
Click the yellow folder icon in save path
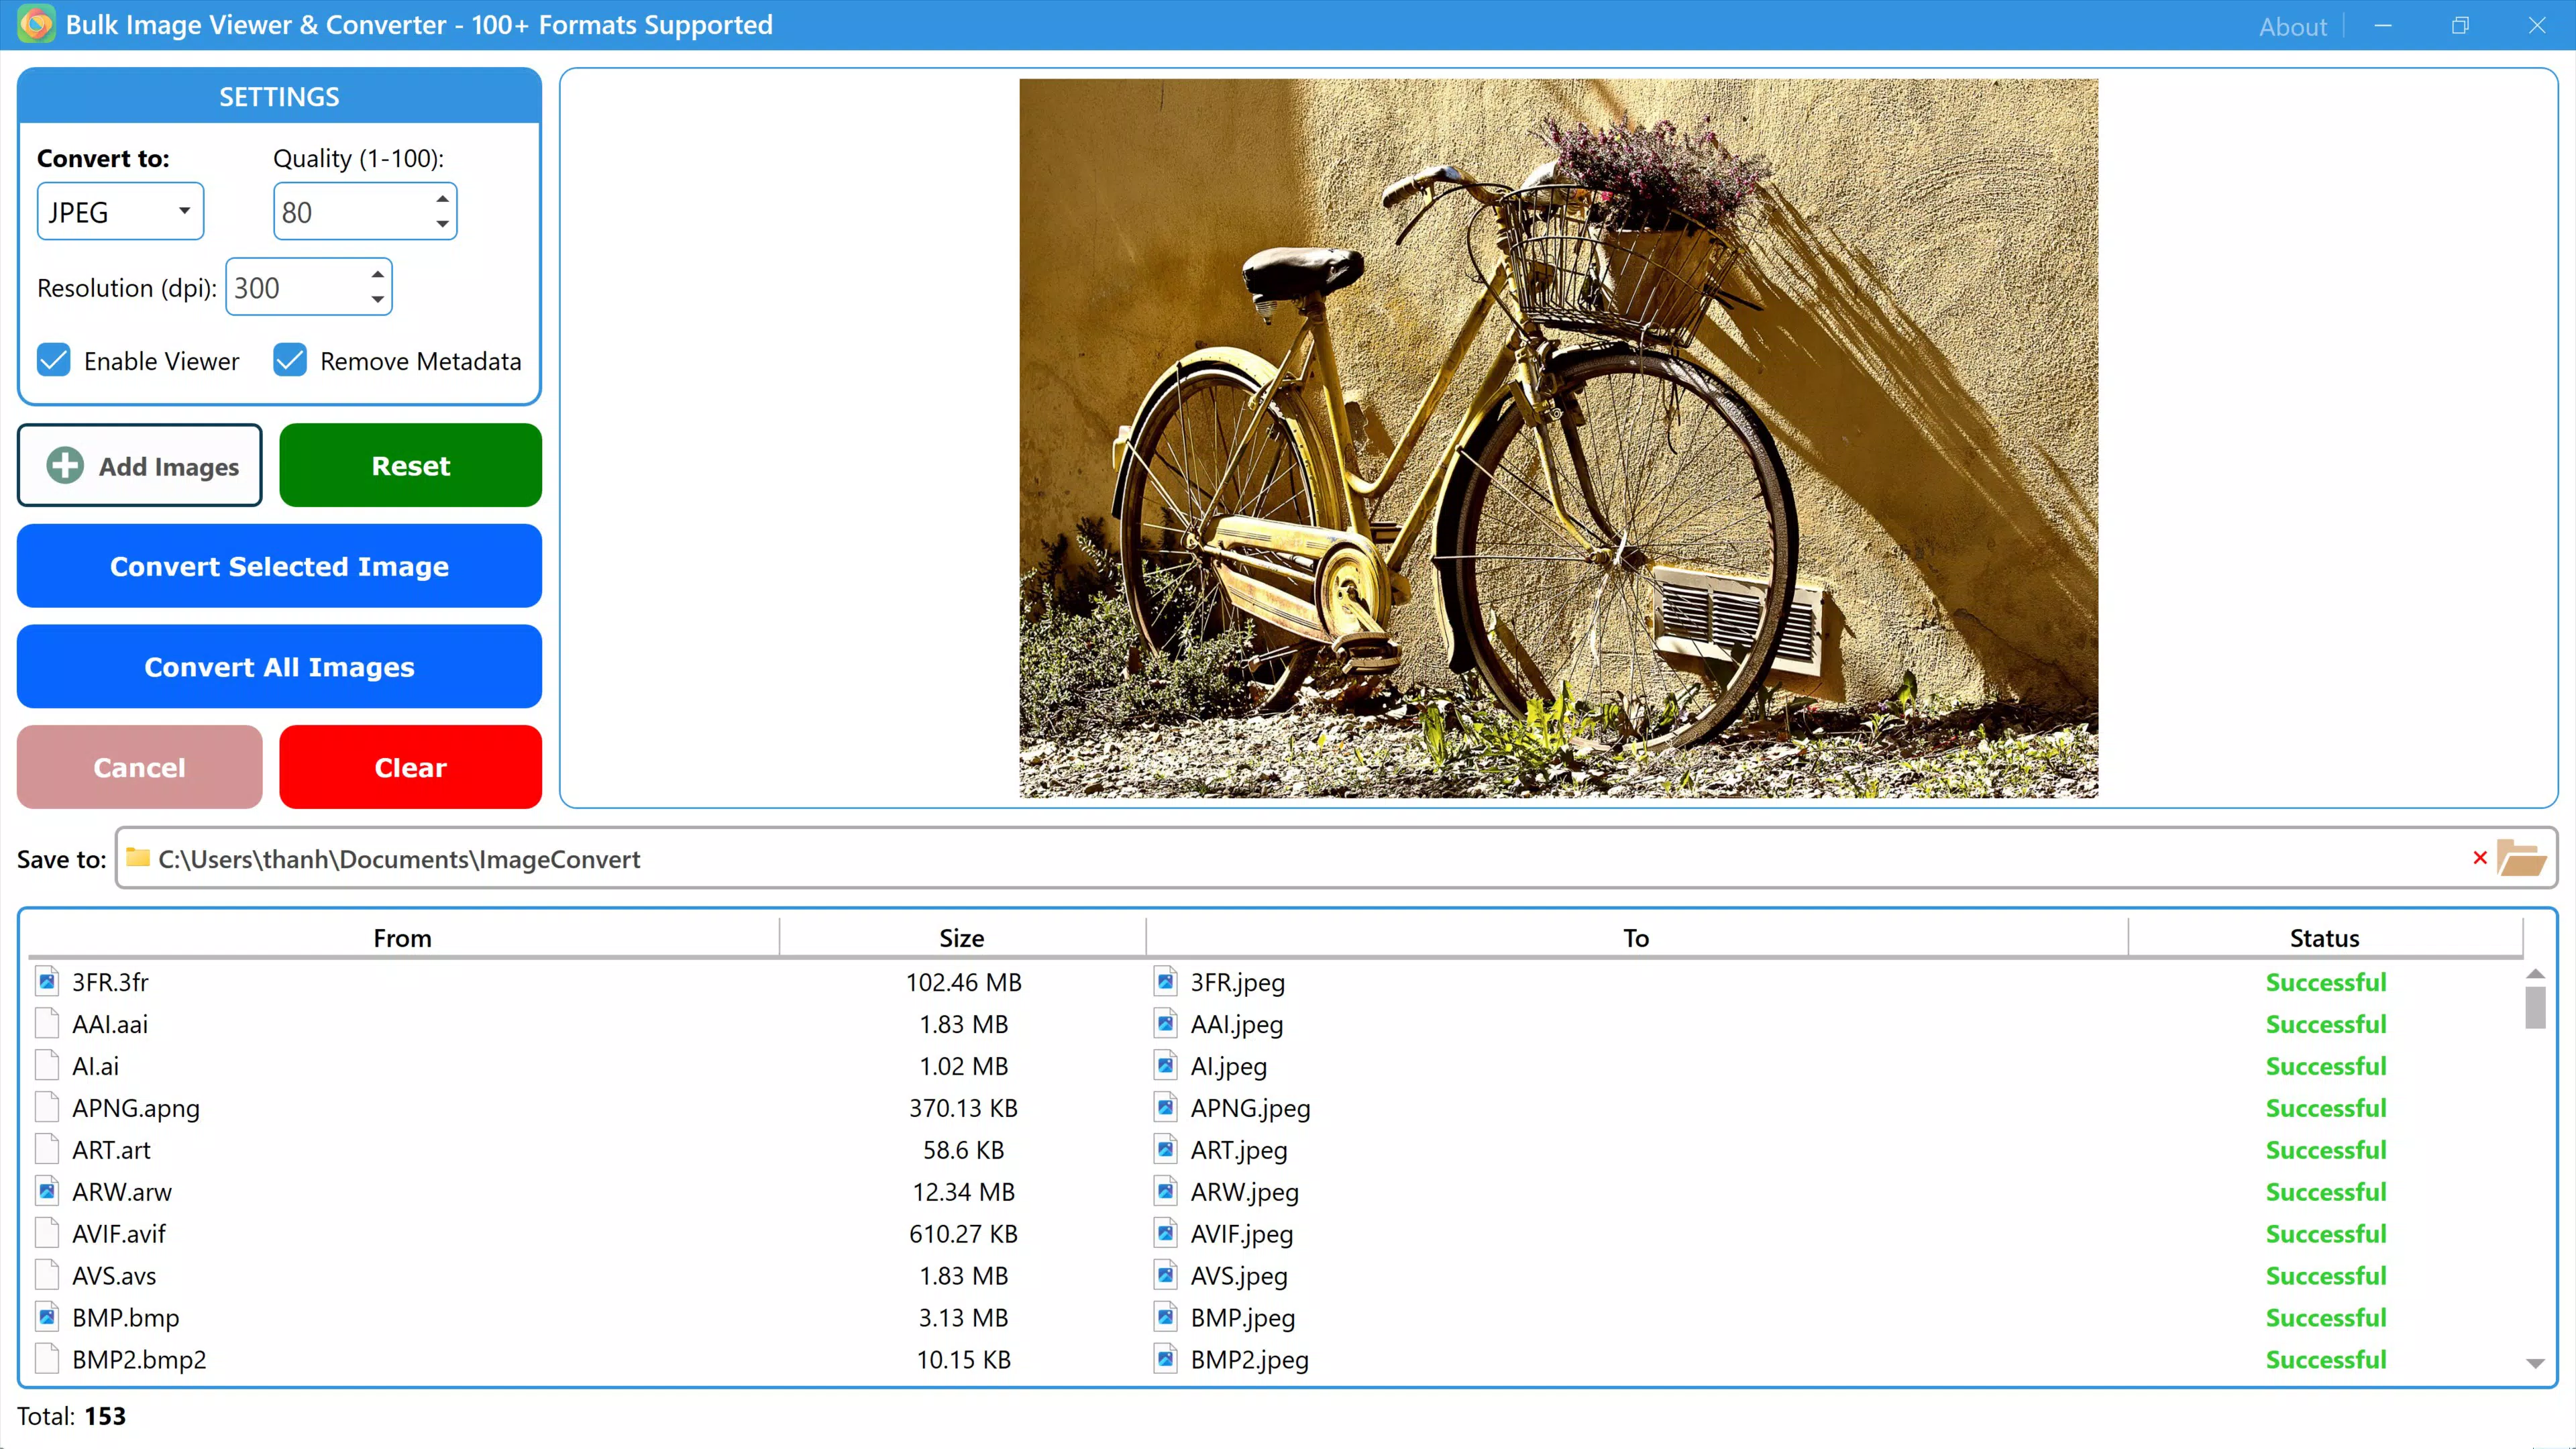pos(138,858)
